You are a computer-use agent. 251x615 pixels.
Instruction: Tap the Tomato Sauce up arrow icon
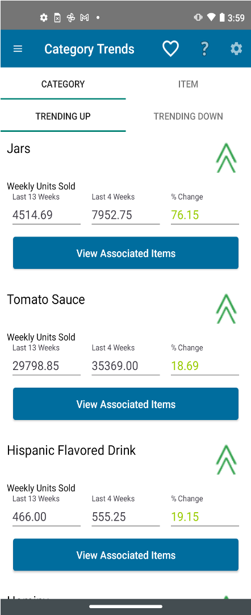tap(227, 309)
